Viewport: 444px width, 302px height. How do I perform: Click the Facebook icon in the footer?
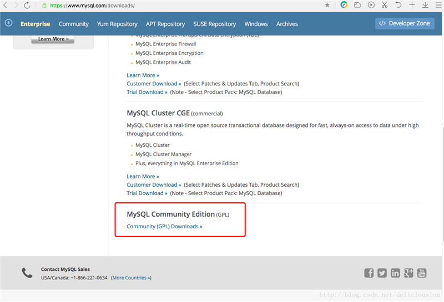(369, 273)
